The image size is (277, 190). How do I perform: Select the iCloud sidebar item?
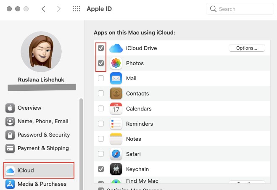39,171
